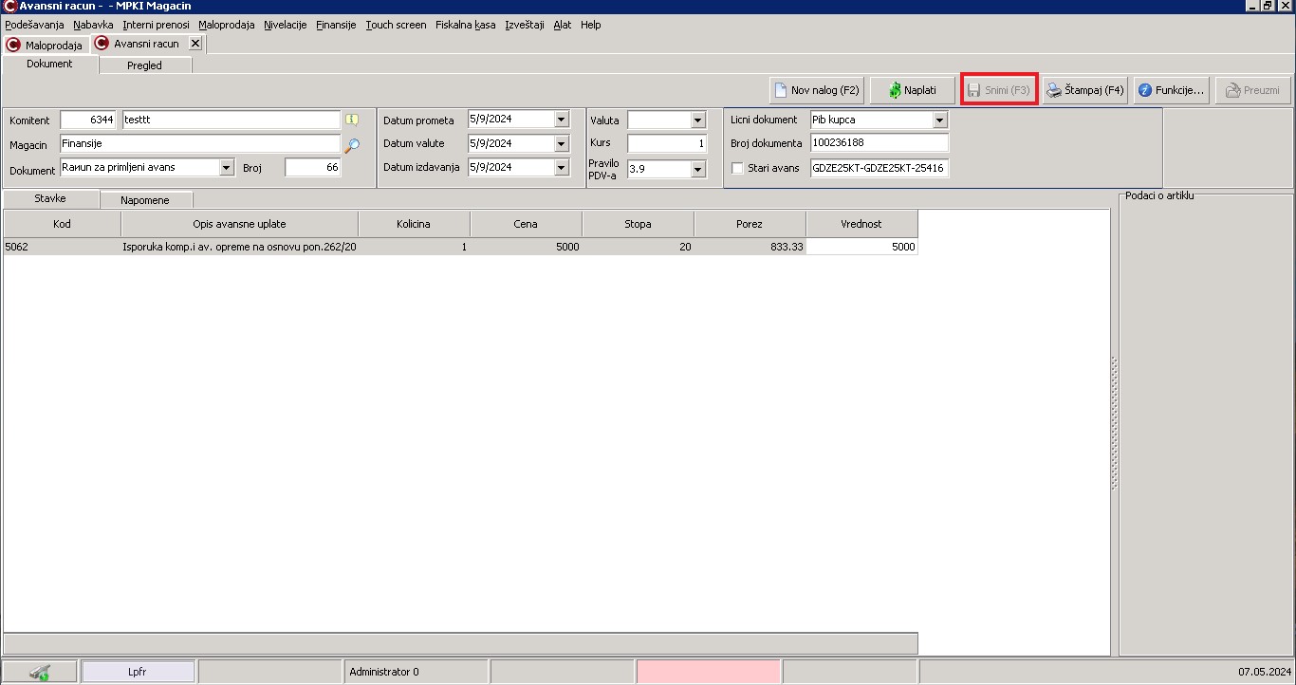Screen dimensions: 1296x685
Task: Select the Stavke tab
Action: click(50, 198)
